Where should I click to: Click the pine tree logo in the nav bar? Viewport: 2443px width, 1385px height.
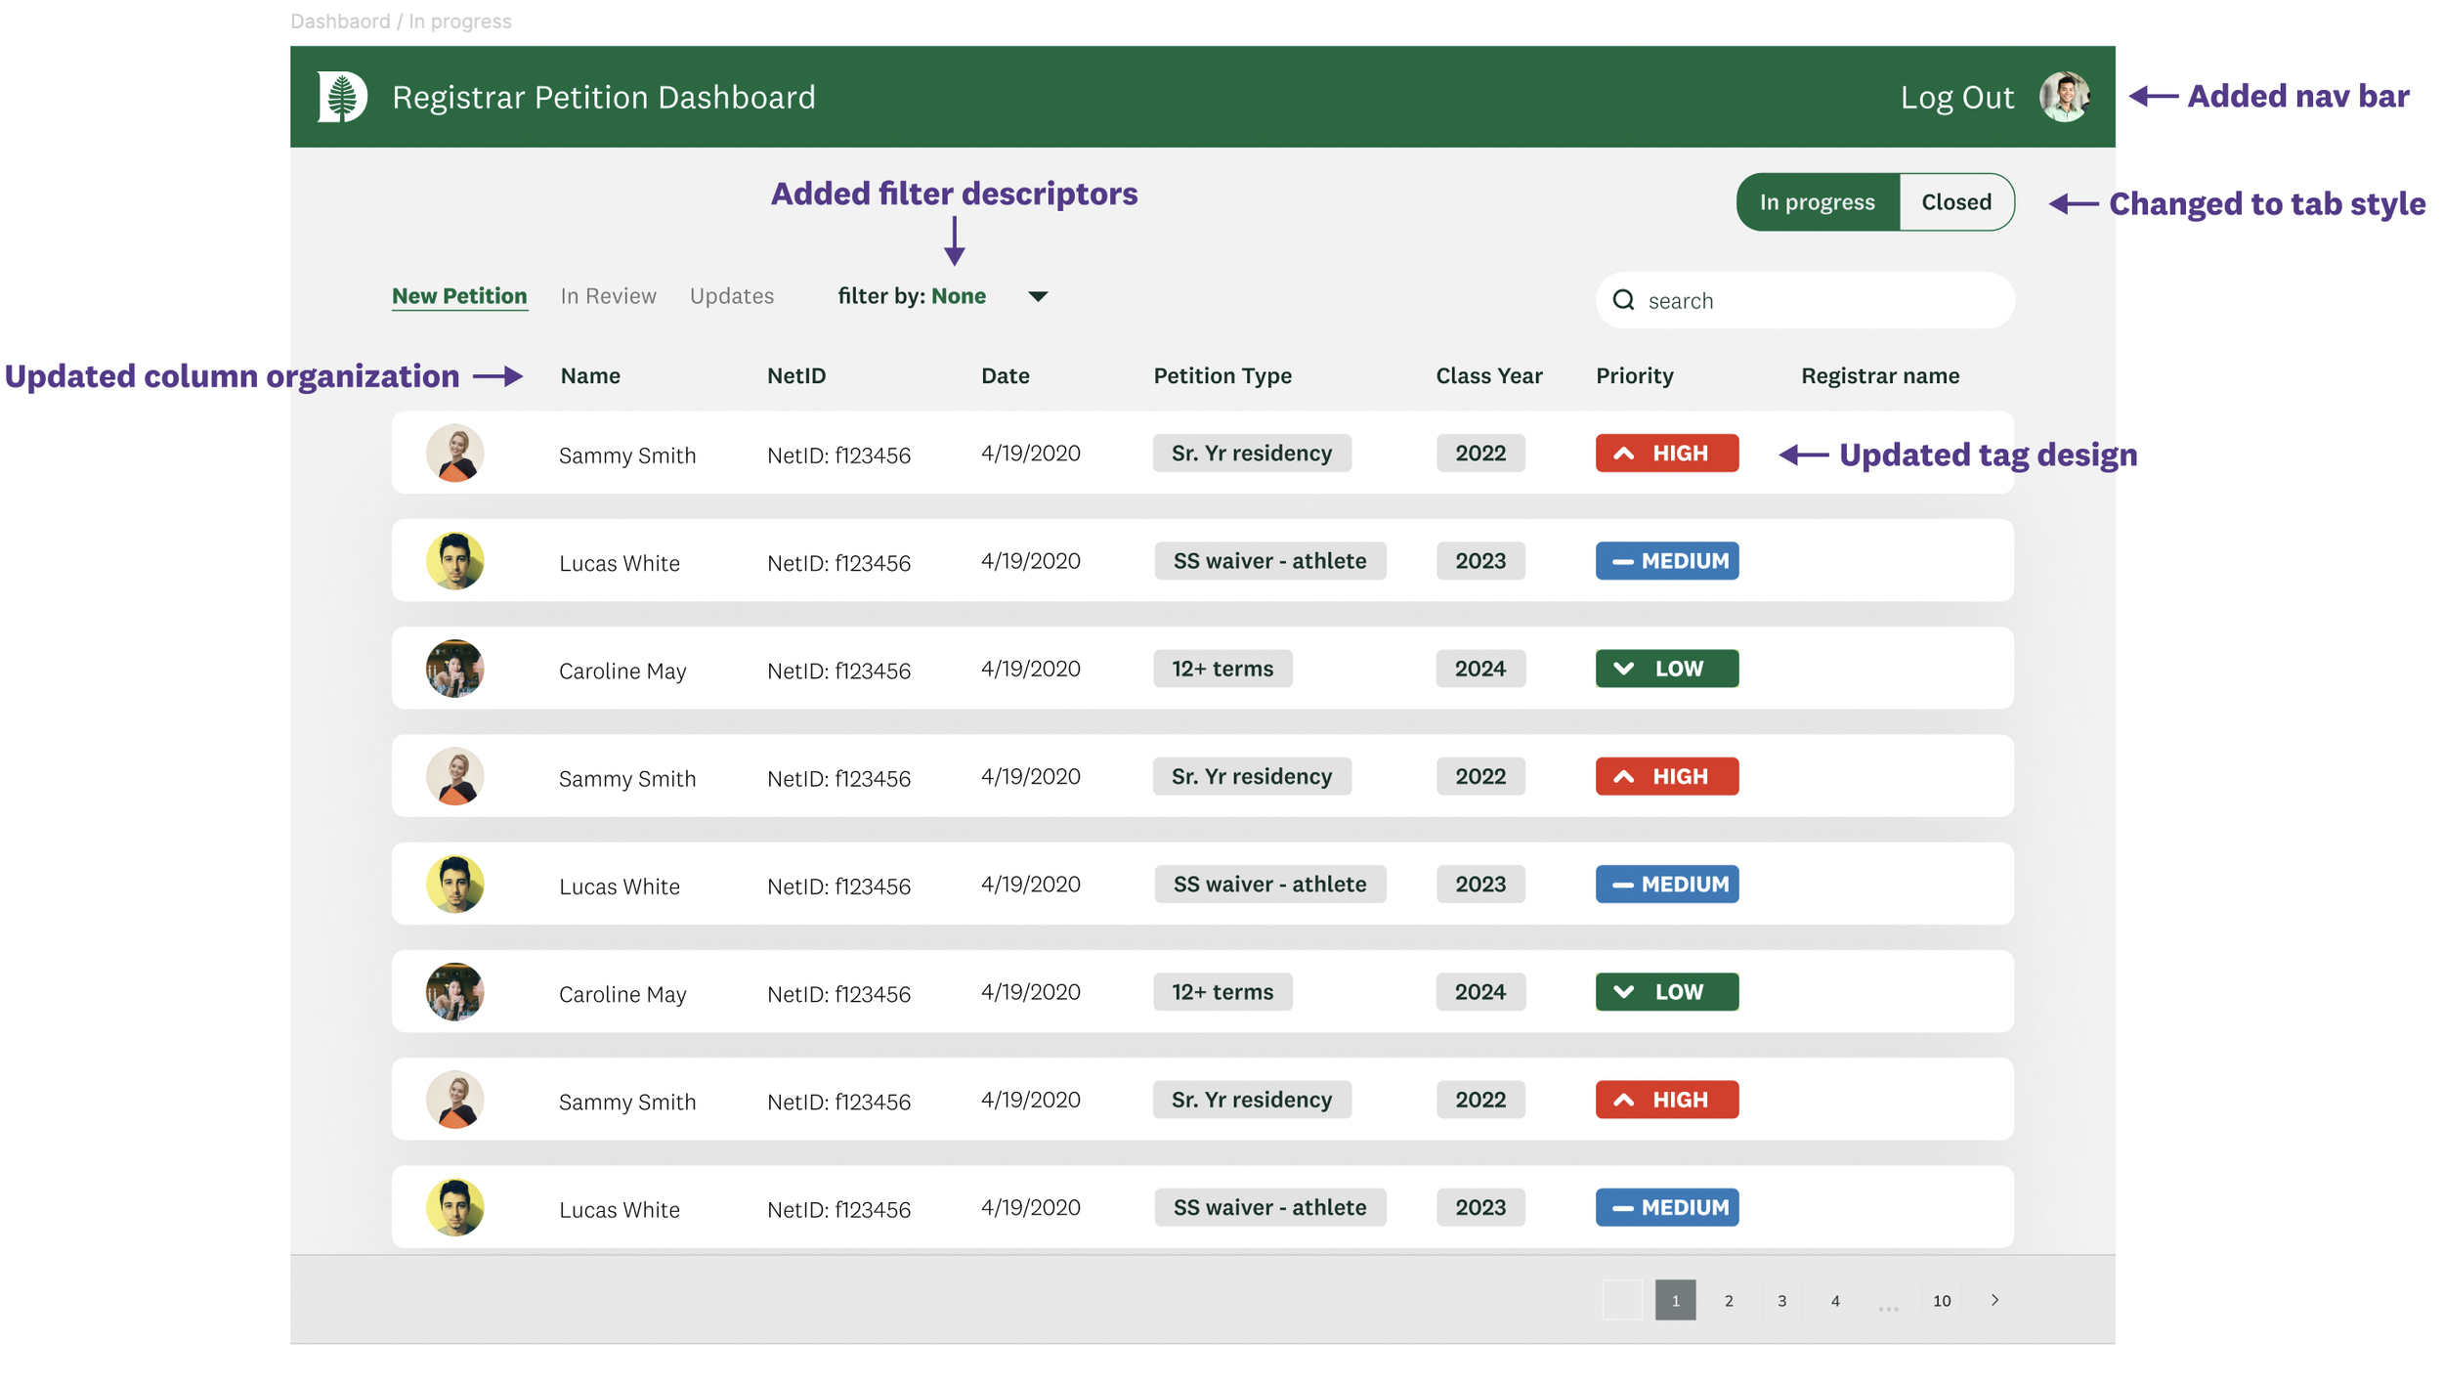(x=341, y=97)
